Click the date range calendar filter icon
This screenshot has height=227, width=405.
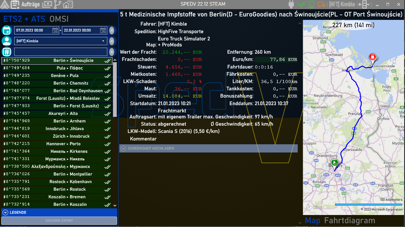click(x=6, y=30)
